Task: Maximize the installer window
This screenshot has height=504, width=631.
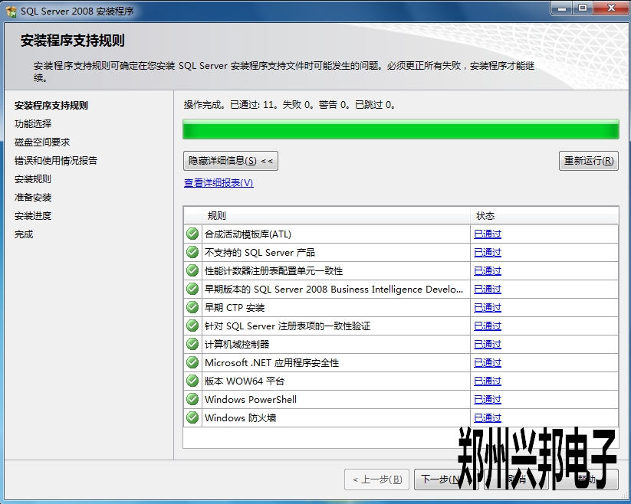Action: (x=583, y=8)
